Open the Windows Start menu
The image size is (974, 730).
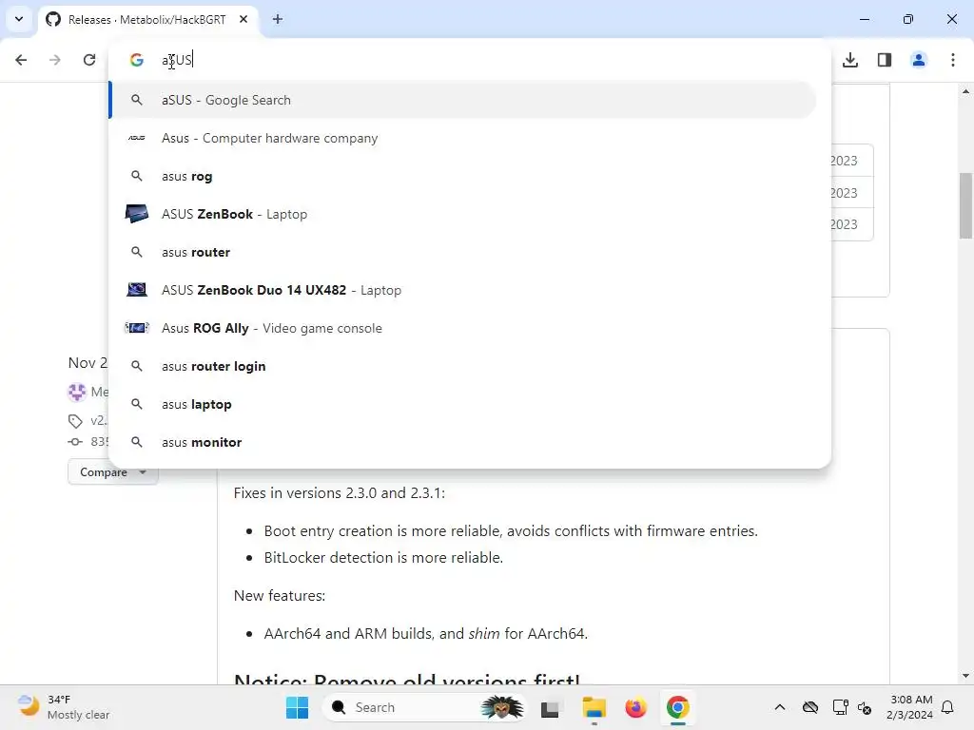point(297,707)
